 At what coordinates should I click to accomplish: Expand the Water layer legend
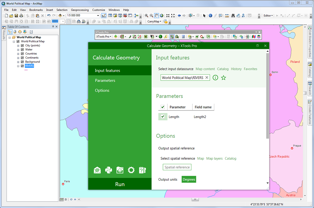[x=18, y=50]
